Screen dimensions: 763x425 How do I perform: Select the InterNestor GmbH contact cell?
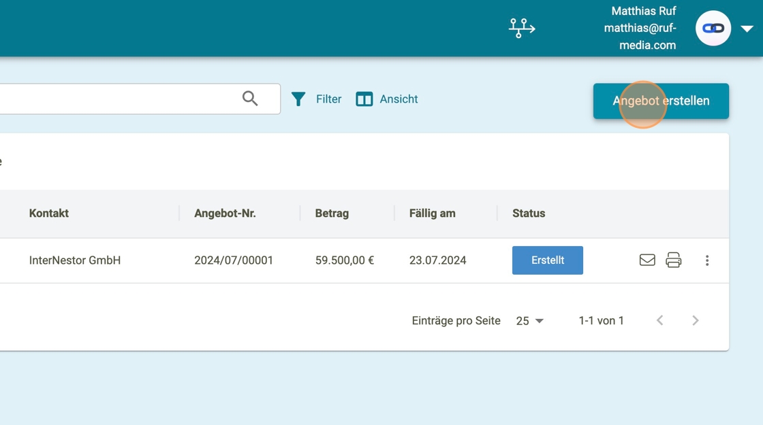[75, 260]
